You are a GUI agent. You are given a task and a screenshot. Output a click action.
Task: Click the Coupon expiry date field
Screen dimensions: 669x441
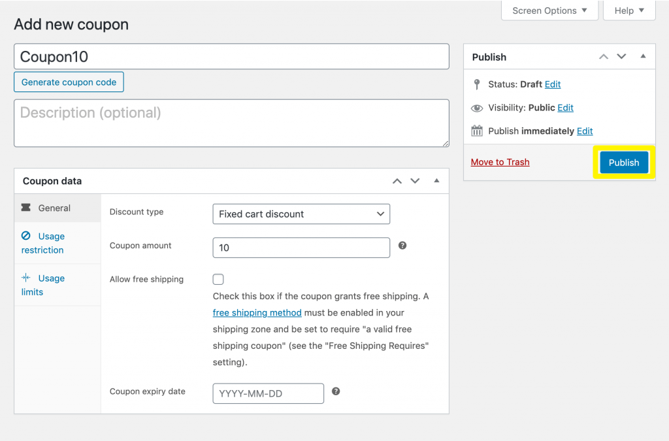click(268, 393)
